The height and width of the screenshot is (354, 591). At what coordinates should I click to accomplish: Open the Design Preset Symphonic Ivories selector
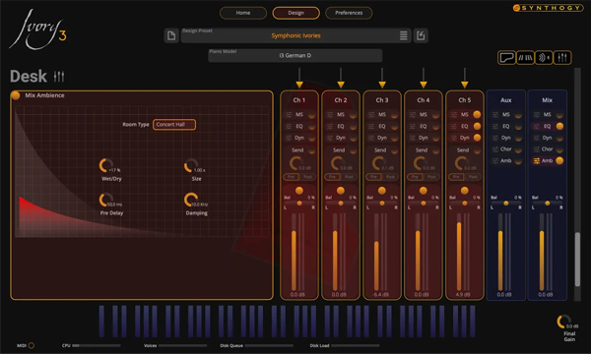295,35
